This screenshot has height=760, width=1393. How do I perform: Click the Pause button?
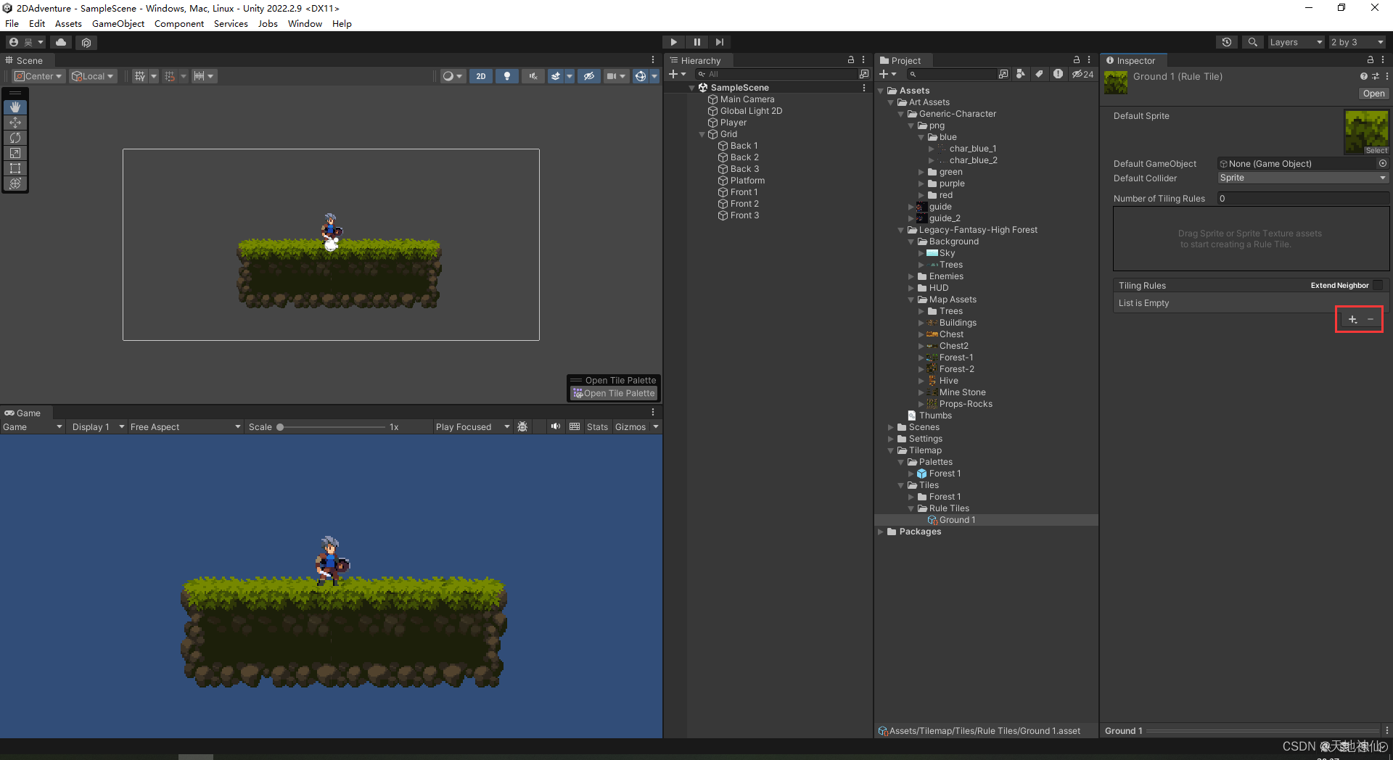click(x=696, y=42)
